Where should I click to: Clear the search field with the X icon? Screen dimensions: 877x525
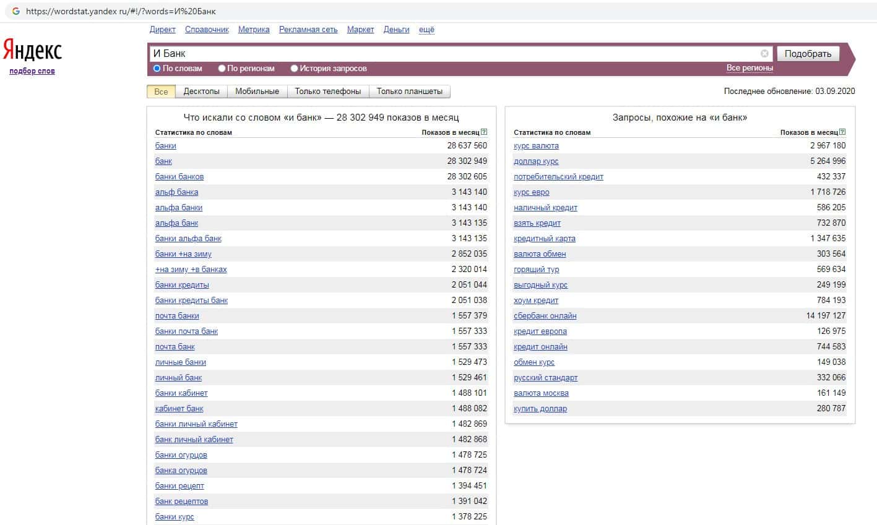pyautogui.click(x=764, y=54)
